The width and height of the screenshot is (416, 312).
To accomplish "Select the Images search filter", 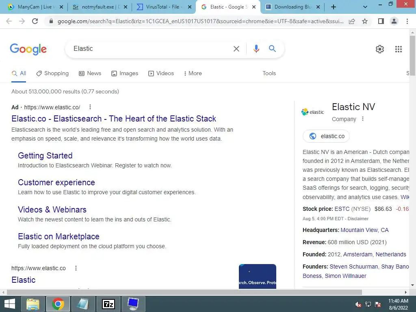I will click(x=125, y=74).
